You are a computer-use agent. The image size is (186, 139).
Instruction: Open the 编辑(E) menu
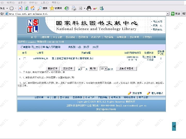(x=11, y=3)
